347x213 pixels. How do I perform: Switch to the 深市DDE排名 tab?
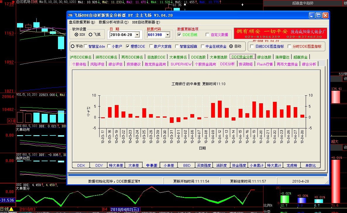click(107, 57)
